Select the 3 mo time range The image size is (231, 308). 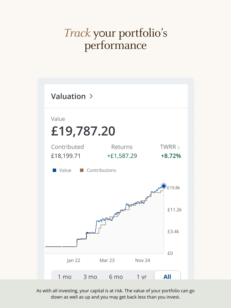pyautogui.click(x=90, y=277)
